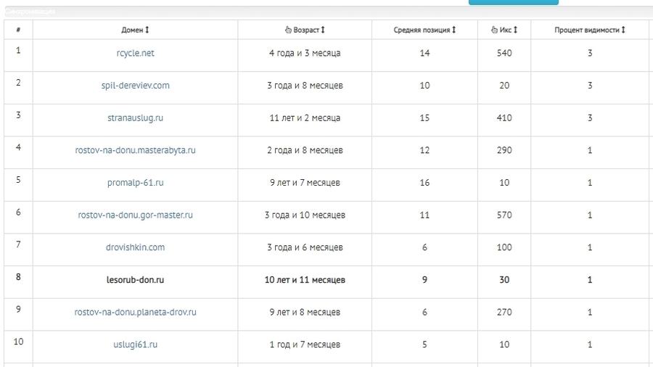Select age '2 года и 8 месяцев'
653x367 pixels.
tap(305, 150)
